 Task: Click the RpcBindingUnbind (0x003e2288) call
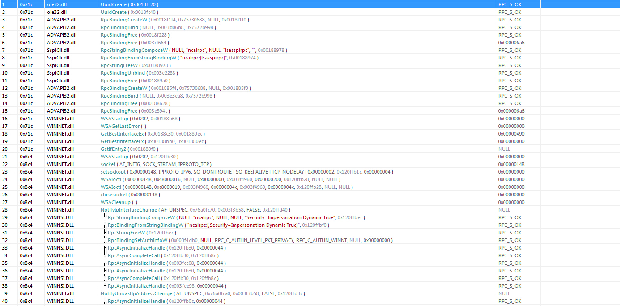(x=139, y=73)
